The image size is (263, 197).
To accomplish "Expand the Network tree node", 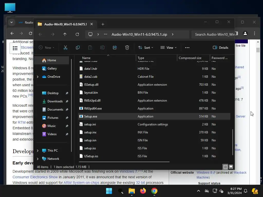I will [x=38, y=159].
